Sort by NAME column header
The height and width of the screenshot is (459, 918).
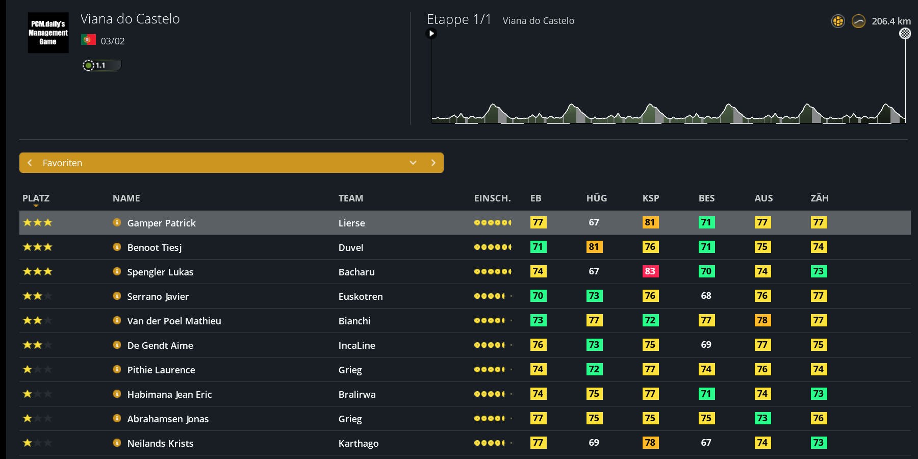[126, 198]
